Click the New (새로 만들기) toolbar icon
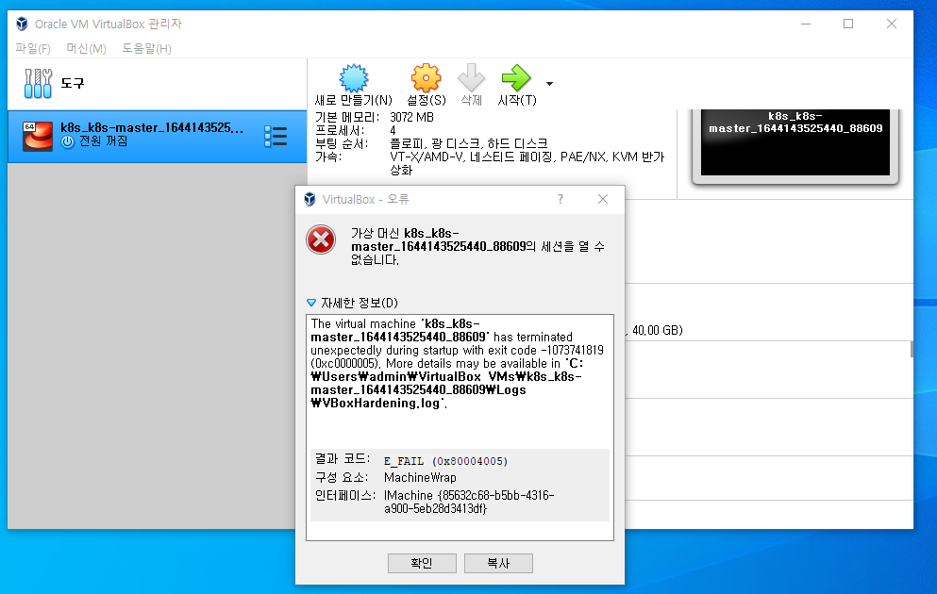937x594 pixels. (354, 77)
